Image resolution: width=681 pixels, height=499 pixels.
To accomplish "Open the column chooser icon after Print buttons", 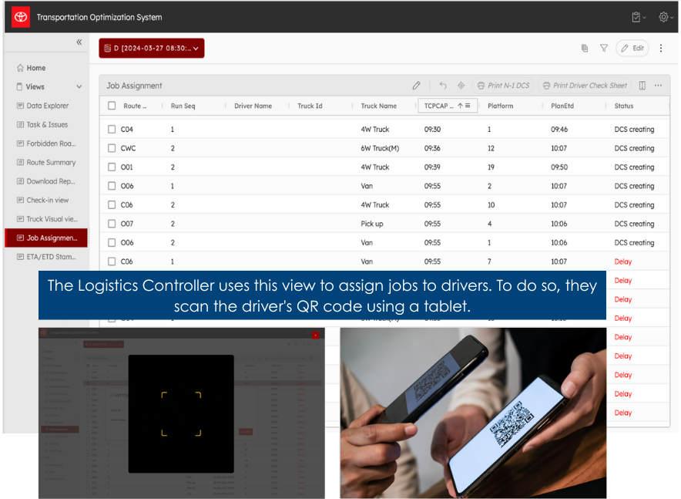I will (642, 86).
